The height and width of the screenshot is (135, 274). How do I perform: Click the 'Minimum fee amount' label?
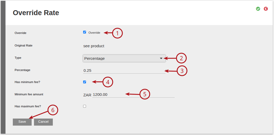[29, 94]
